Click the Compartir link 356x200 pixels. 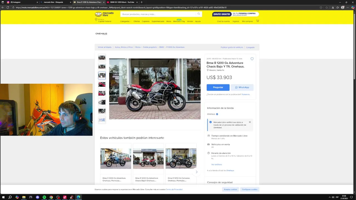tap(250, 47)
